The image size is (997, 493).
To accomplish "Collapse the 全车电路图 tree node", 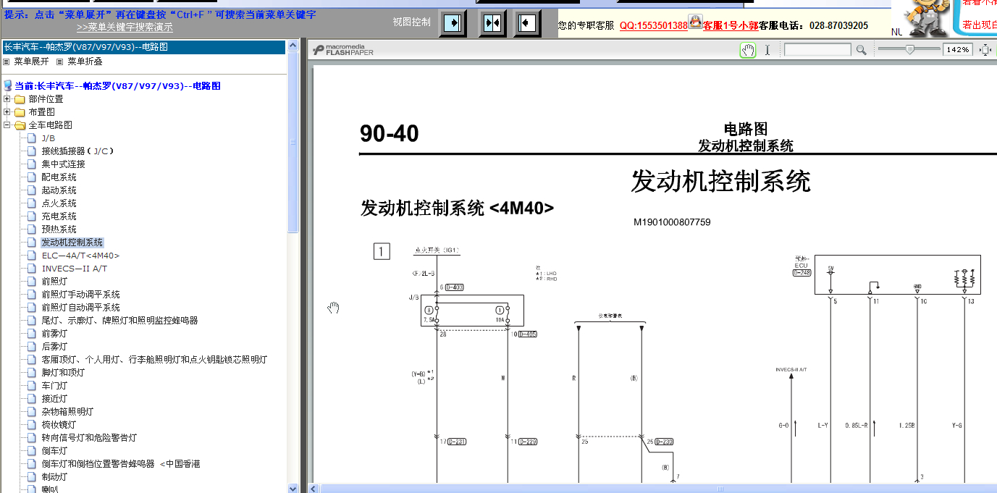I will point(7,125).
